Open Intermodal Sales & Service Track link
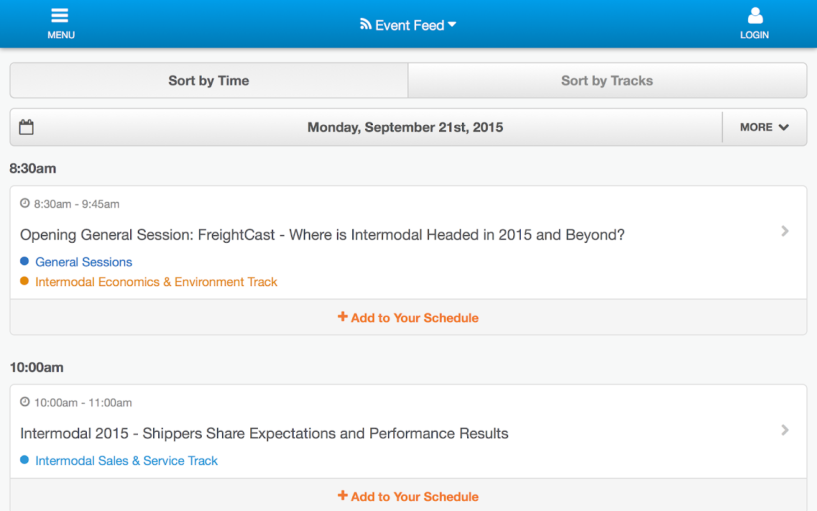Image resolution: width=817 pixels, height=511 pixels. [126, 461]
